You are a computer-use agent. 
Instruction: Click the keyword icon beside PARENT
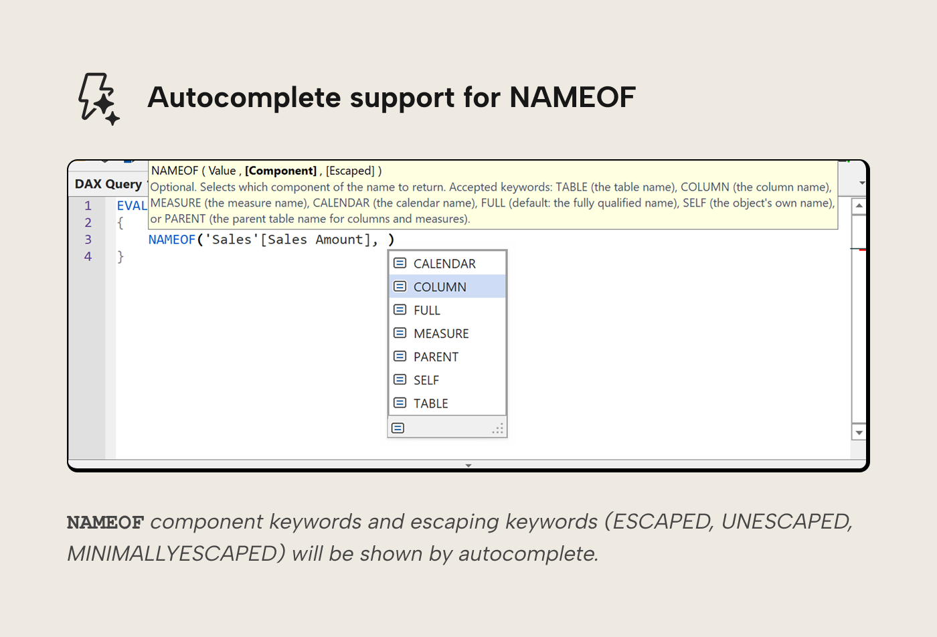tap(400, 356)
